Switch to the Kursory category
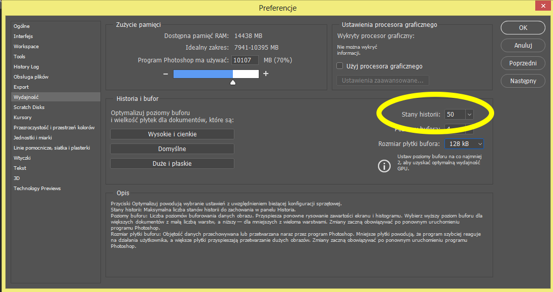 pos(22,117)
